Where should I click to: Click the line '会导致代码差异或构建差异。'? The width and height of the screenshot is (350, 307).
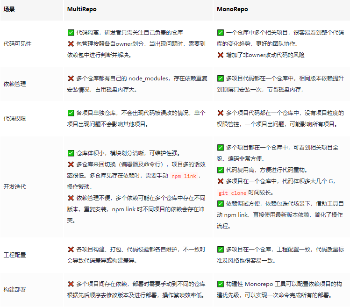(102, 261)
